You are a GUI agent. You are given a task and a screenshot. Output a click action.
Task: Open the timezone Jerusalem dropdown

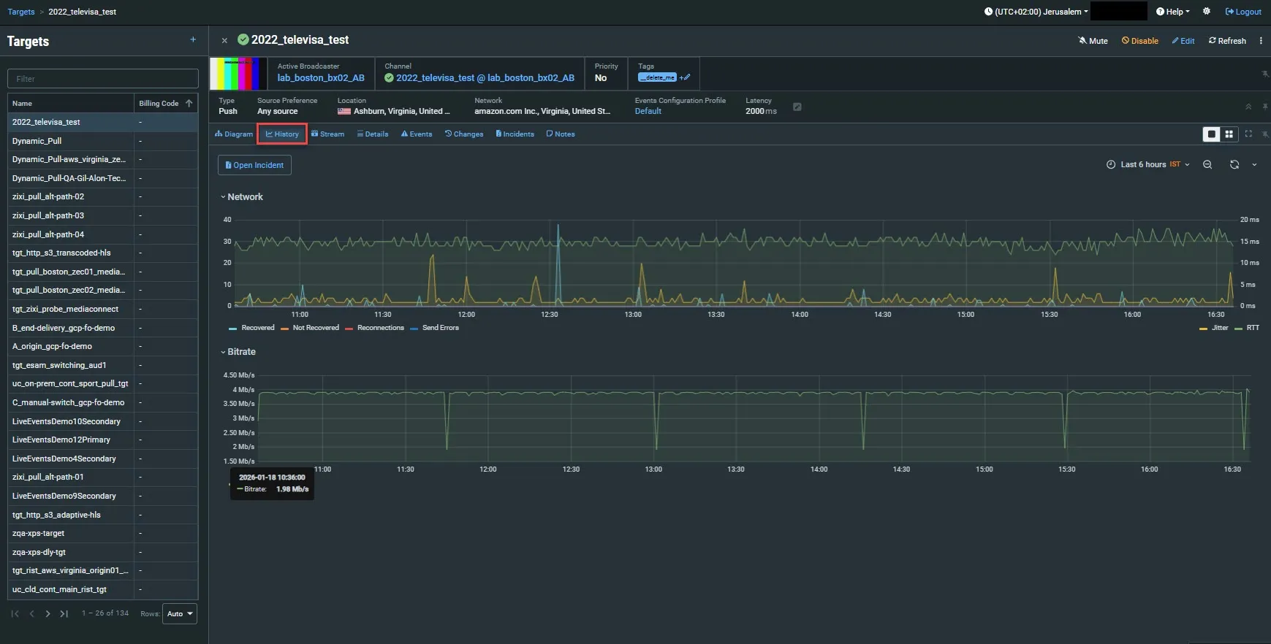(x=1036, y=12)
